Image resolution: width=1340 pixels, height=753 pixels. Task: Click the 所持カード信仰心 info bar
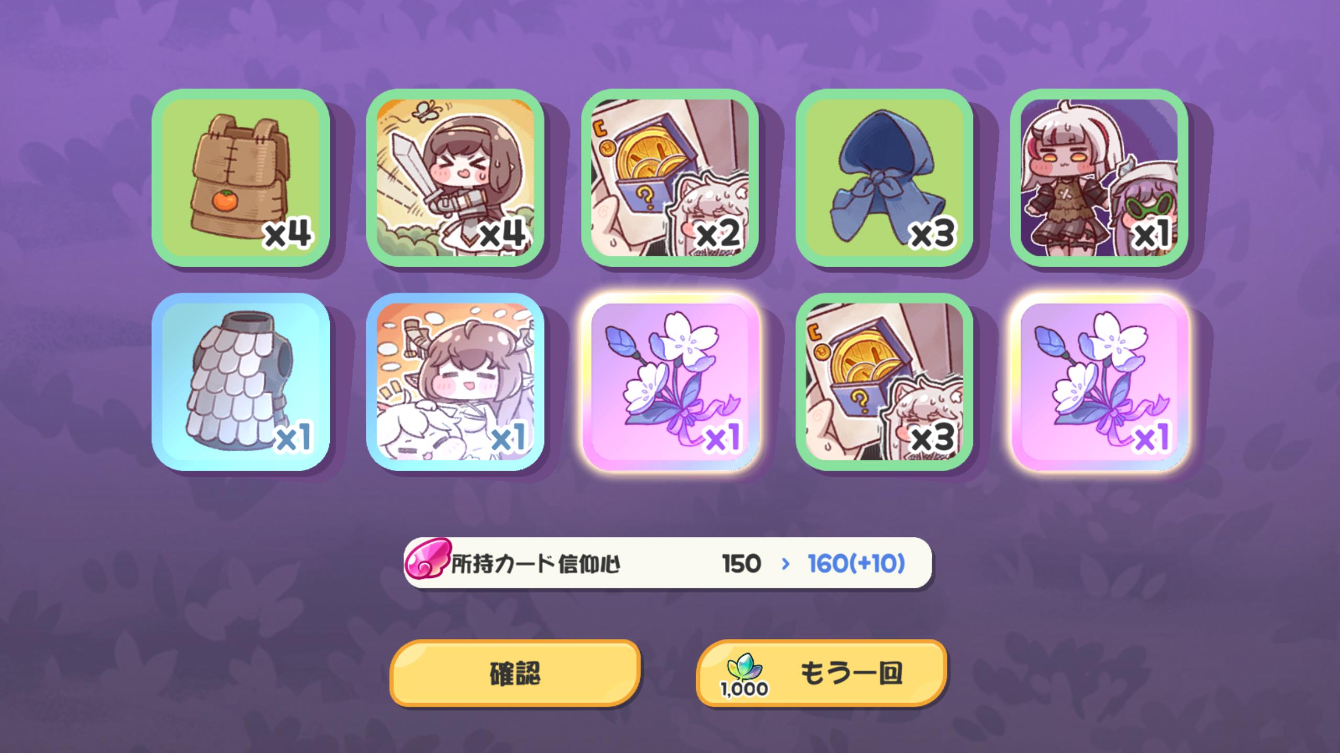click(668, 563)
